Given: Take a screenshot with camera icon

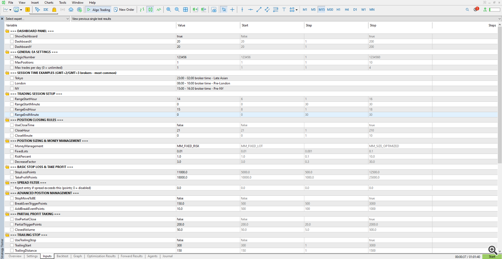Looking at the screenshot, I should point(214,10).
